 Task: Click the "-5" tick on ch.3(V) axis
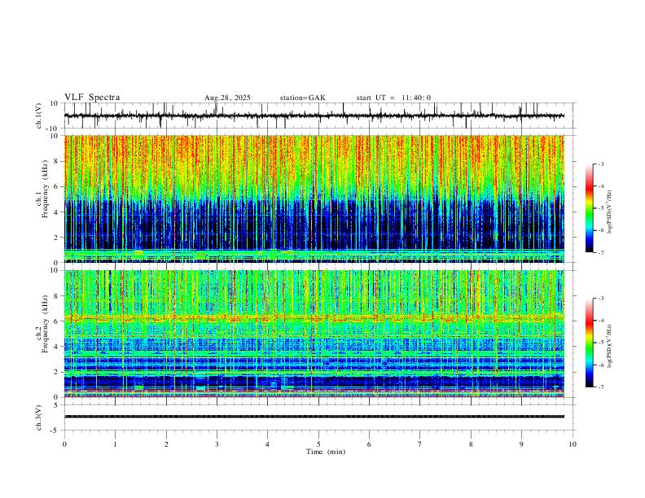pos(55,430)
